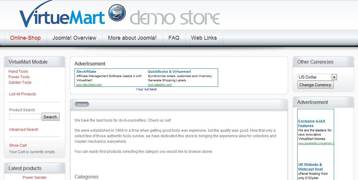Visit the www.idevdirect.com ad link
This screenshot has height=180, width=358.
pos(89,85)
